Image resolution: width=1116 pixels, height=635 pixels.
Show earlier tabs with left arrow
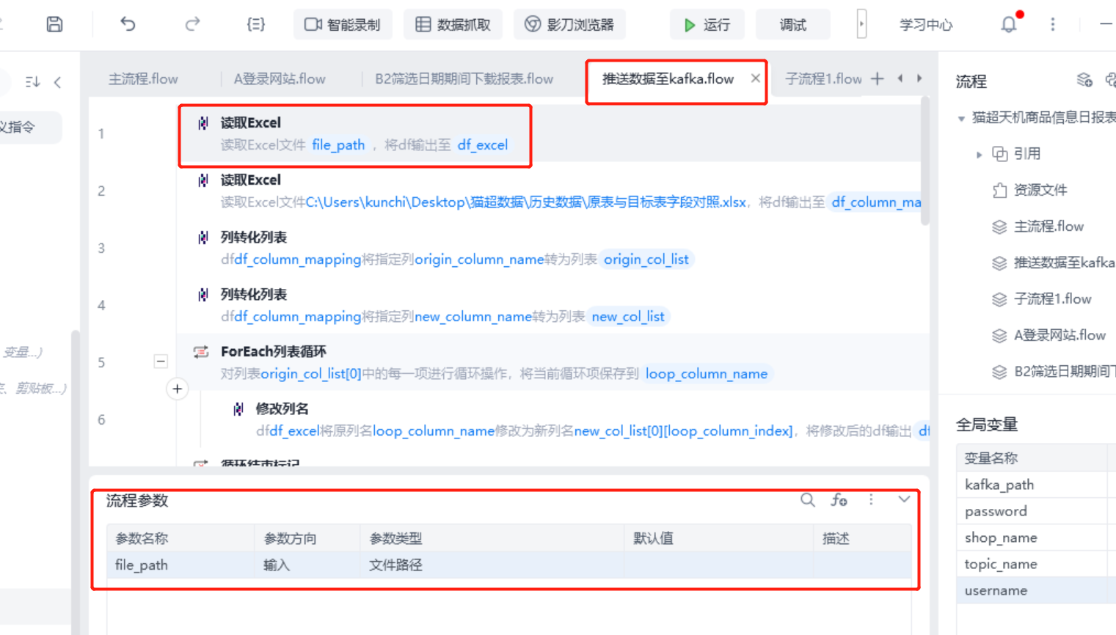point(900,78)
